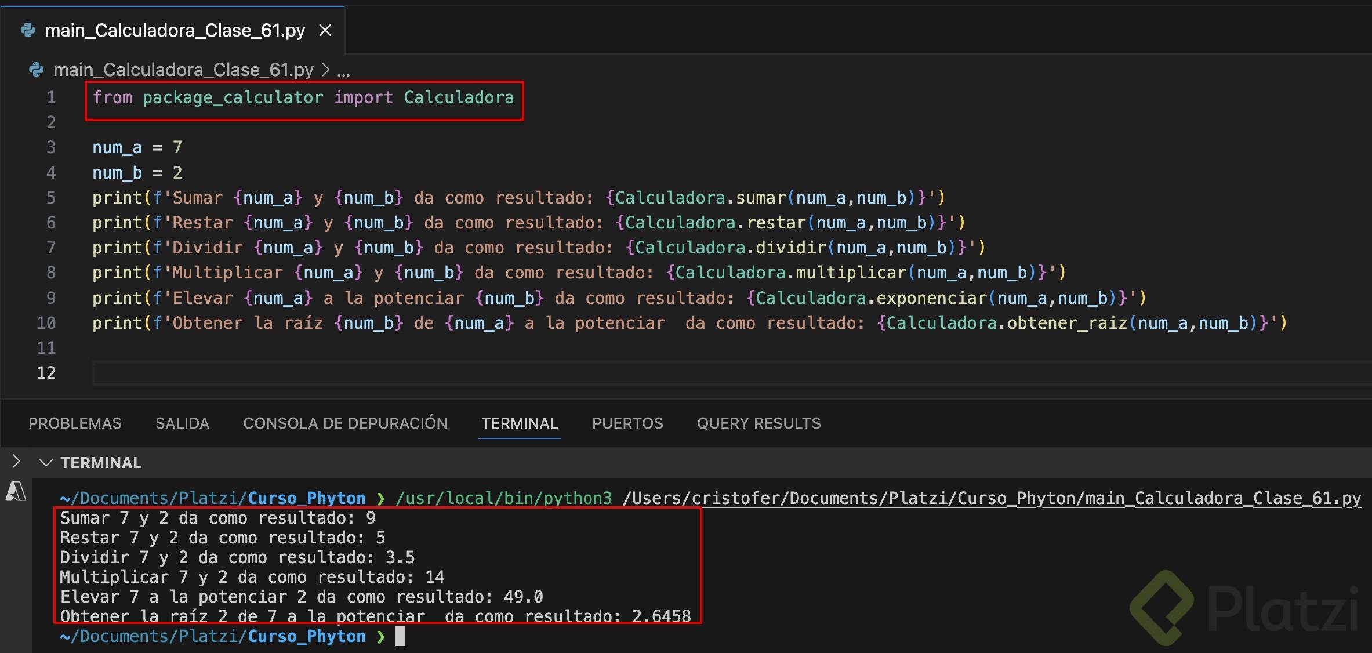The height and width of the screenshot is (653, 1372).
Task: Switch to the QUERY RESULTS tab
Action: tap(758, 423)
